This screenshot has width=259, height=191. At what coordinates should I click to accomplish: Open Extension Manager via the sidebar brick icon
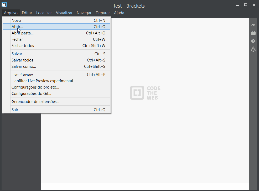(253, 33)
